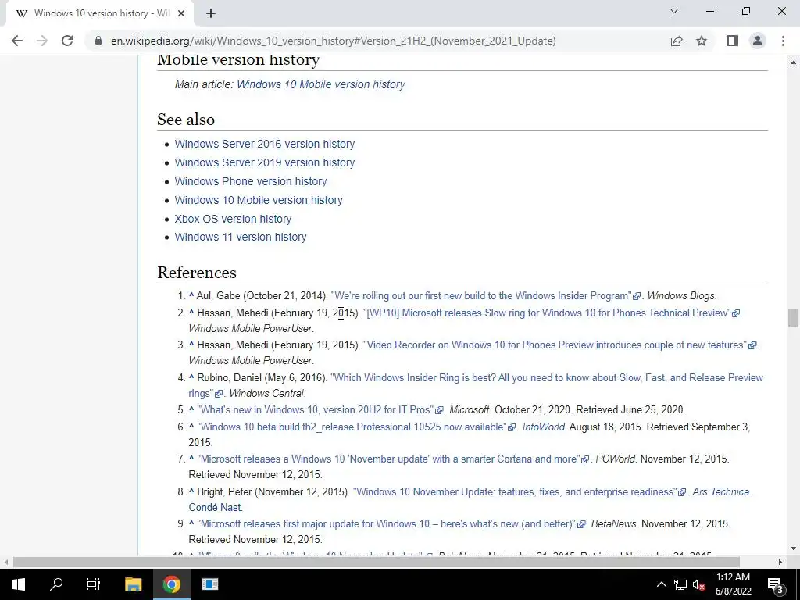Open Chrome side panel
Image resolution: width=800 pixels, height=600 pixels.
tap(733, 41)
